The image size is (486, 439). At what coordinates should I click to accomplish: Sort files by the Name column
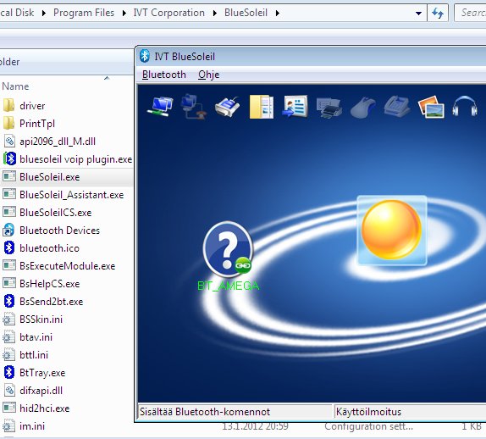pyautogui.click(x=15, y=86)
